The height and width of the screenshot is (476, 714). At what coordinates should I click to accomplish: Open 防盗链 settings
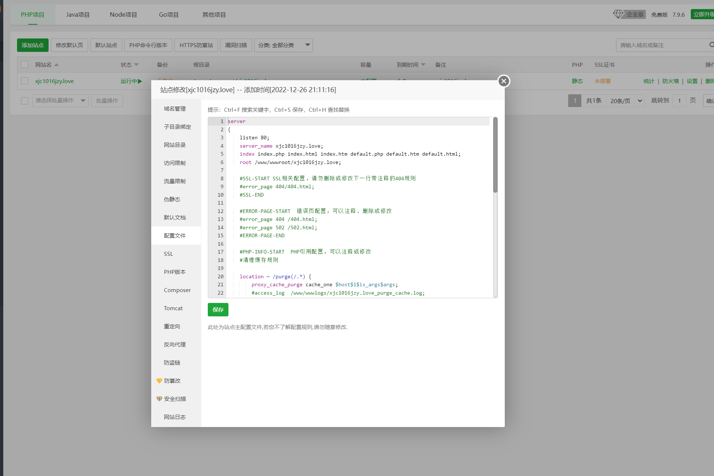[x=176, y=362]
